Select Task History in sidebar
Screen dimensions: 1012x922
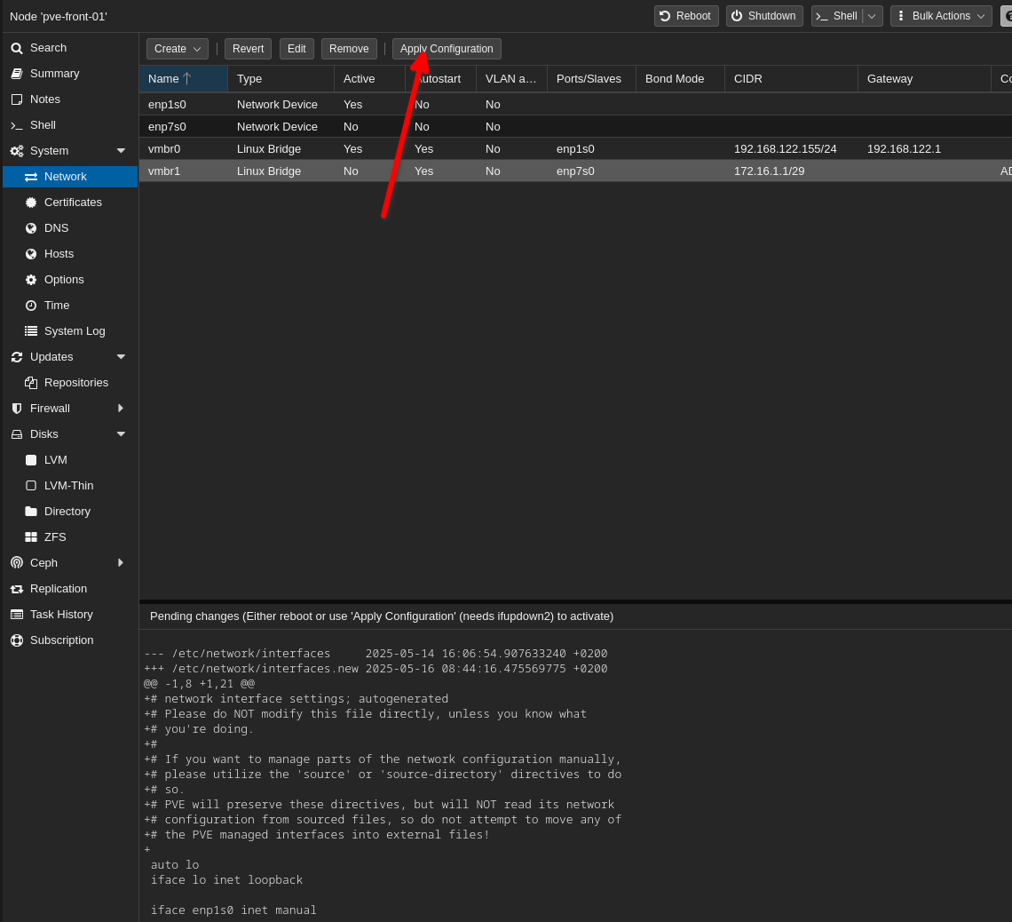[61, 615]
